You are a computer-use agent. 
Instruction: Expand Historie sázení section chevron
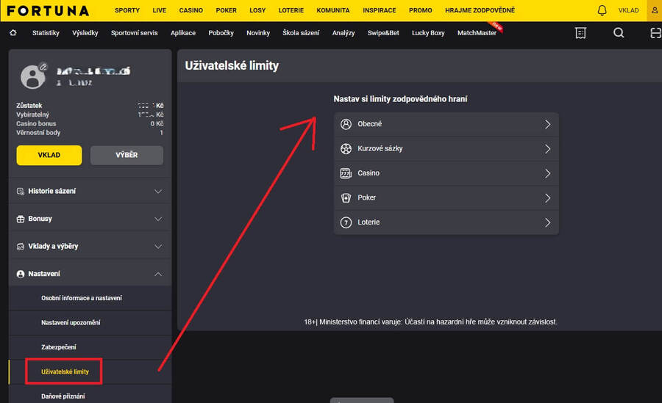(158, 192)
